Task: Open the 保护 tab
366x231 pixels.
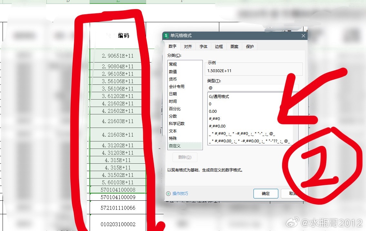Action: [250, 47]
